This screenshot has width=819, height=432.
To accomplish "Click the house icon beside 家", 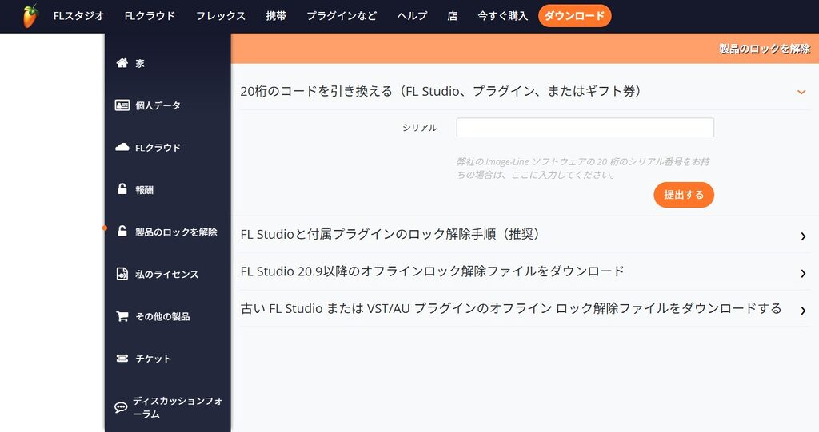I will [122, 63].
